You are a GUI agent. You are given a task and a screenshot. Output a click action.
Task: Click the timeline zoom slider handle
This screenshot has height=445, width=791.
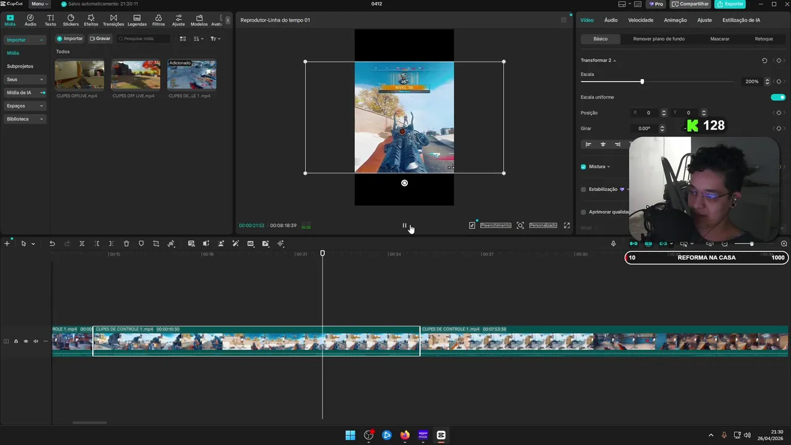click(x=751, y=244)
